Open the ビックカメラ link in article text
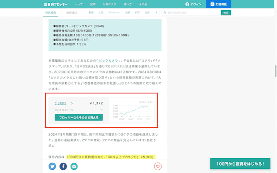This screenshot has height=173, width=277. (x=108, y=60)
